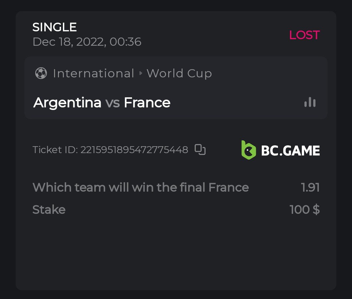The image size is (352, 299).
Task: Click the BC.GAME green logo icon
Action: point(248,150)
